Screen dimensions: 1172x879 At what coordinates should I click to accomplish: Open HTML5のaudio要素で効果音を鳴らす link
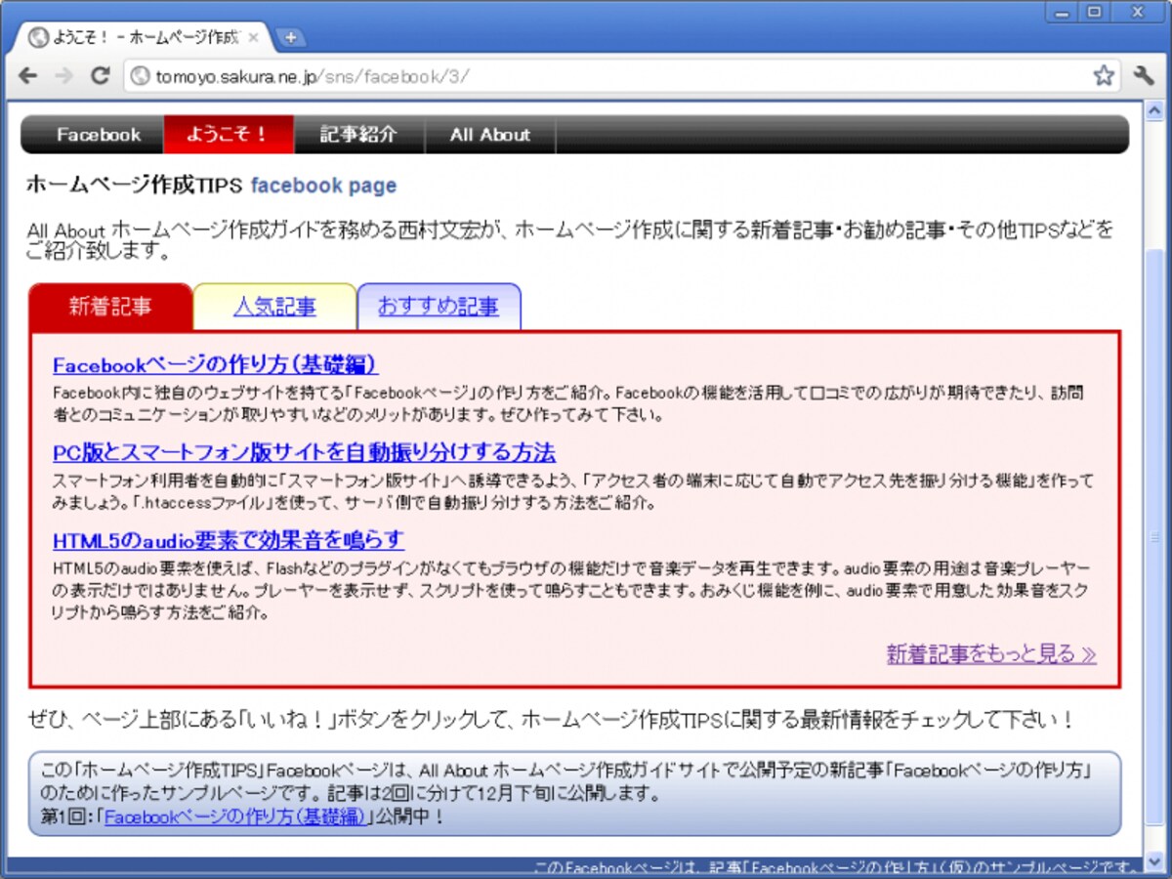click(x=229, y=540)
